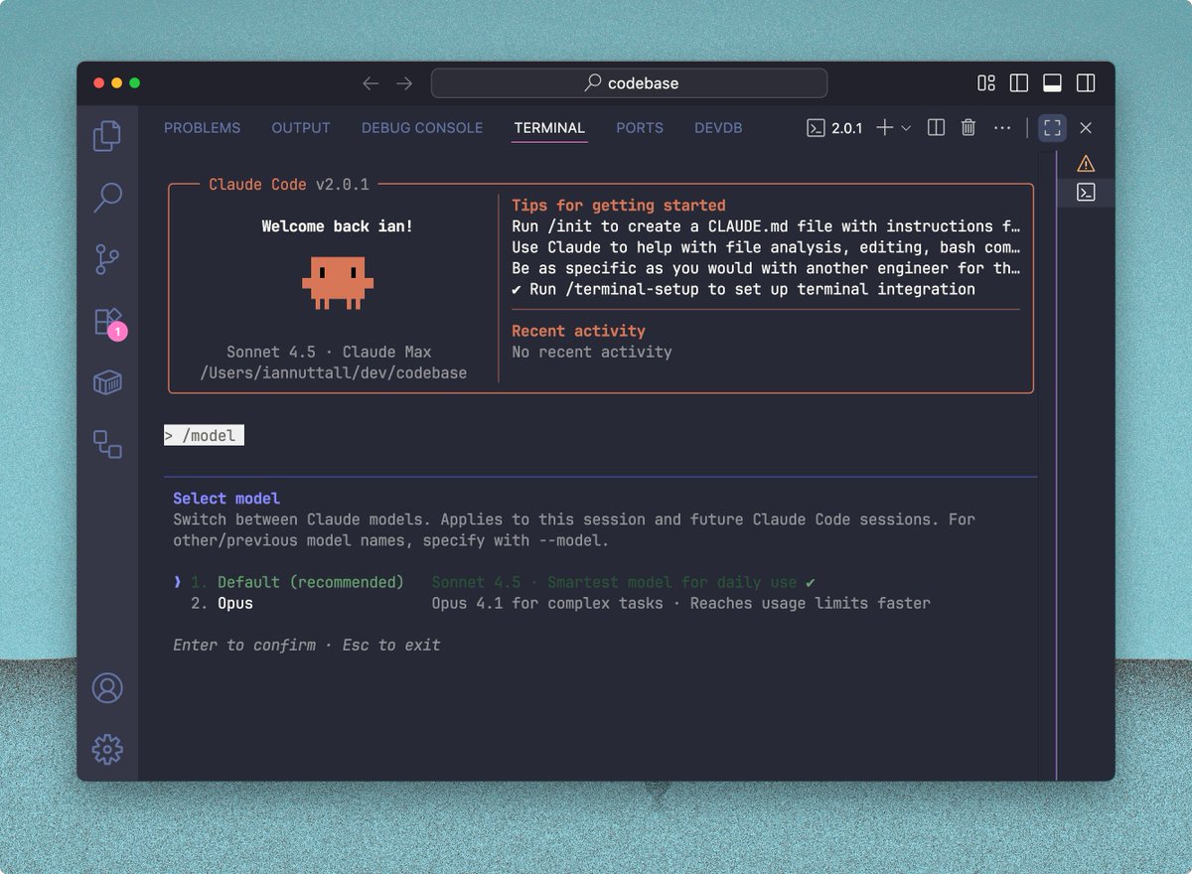Image resolution: width=1192 pixels, height=874 pixels.
Task: Click the Tips for getting started heading
Action: 619,206
